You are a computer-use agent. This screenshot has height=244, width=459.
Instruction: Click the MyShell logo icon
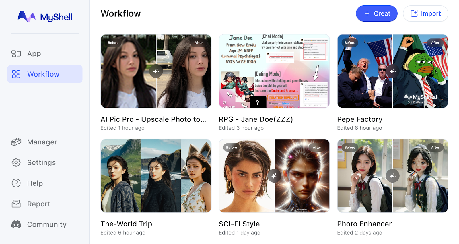(x=26, y=17)
